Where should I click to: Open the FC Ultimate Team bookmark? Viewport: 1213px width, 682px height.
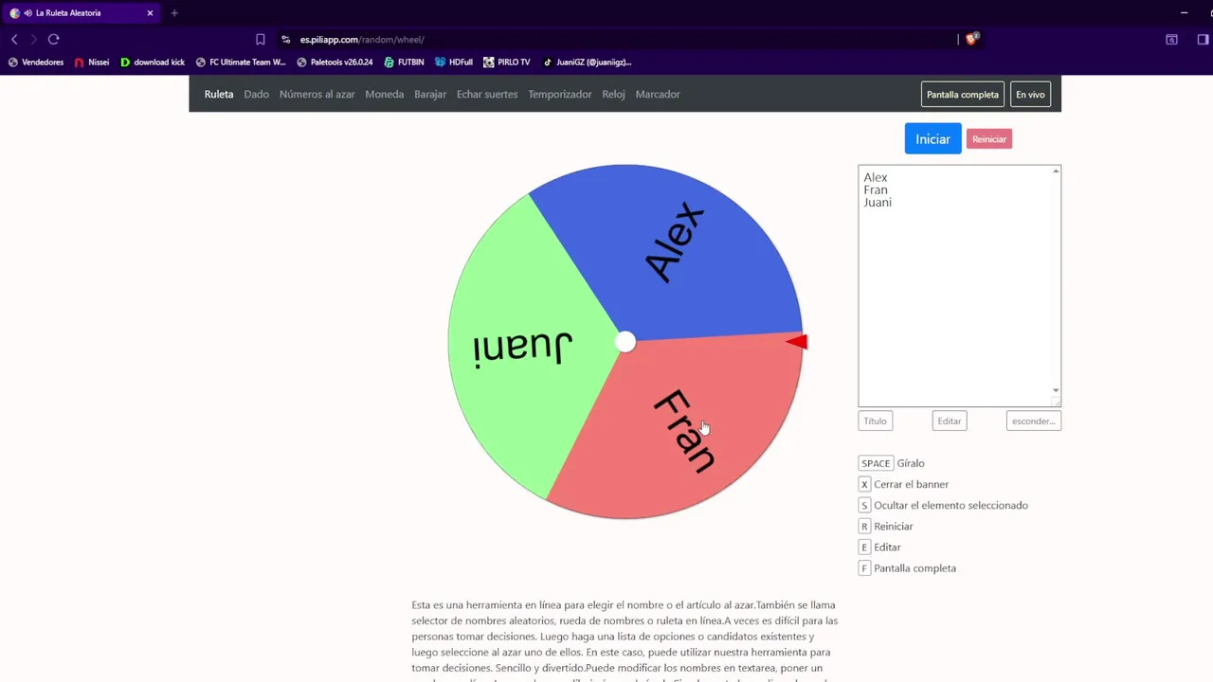tap(241, 63)
